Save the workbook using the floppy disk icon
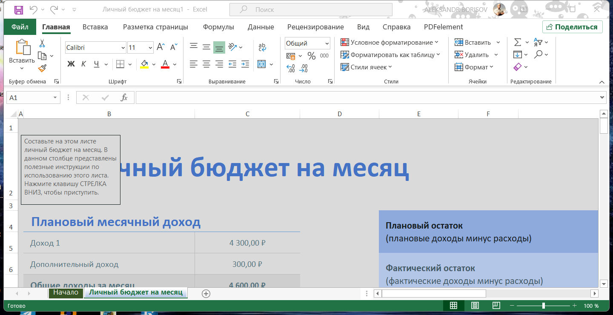This screenshot has height=315, width=613. (19, 9)
